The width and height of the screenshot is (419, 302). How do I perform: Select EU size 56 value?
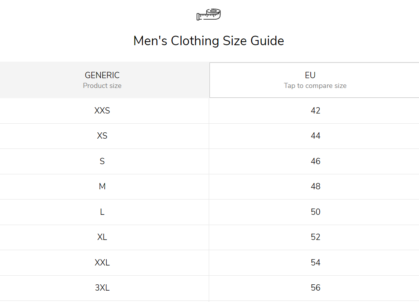tap(315, 288)
